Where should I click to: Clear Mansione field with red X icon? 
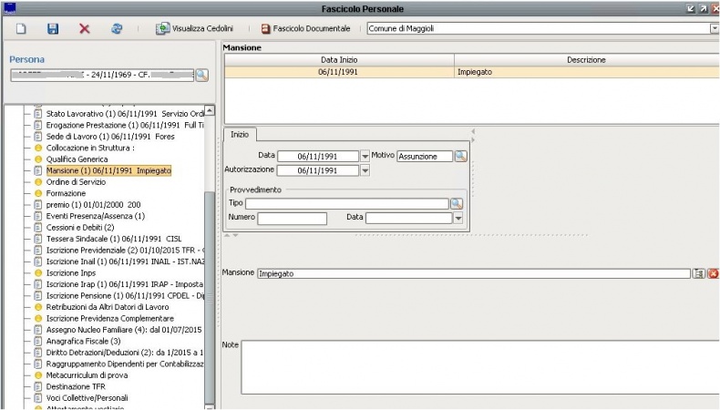713,273
